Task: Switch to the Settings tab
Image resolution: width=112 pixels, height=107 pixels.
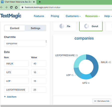Action: tap(36, 28)
